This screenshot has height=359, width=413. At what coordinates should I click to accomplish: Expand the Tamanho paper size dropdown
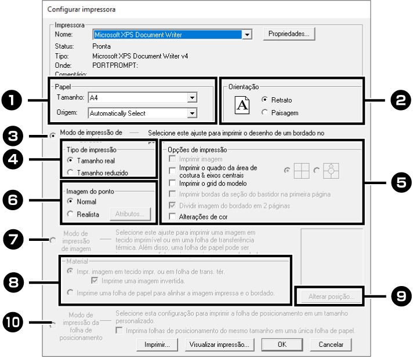192,98
